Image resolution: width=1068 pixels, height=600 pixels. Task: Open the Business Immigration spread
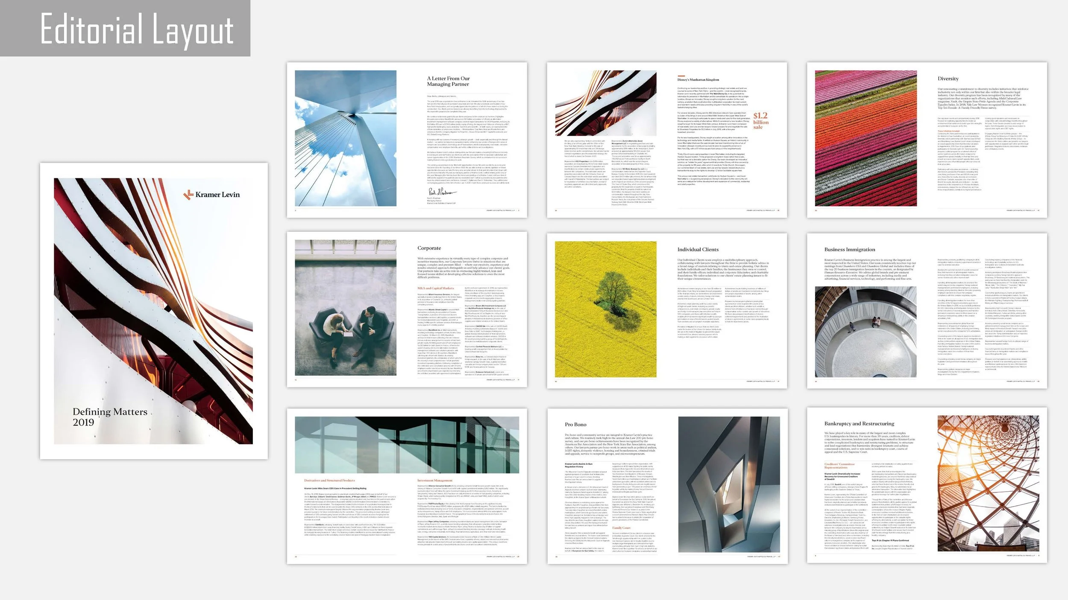coord(927,310)
